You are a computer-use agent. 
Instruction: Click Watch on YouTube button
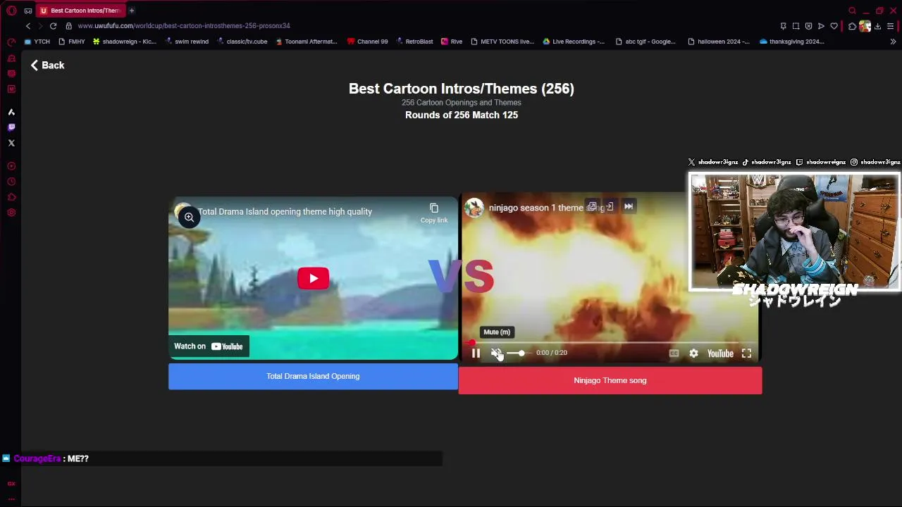pos(209,346)
